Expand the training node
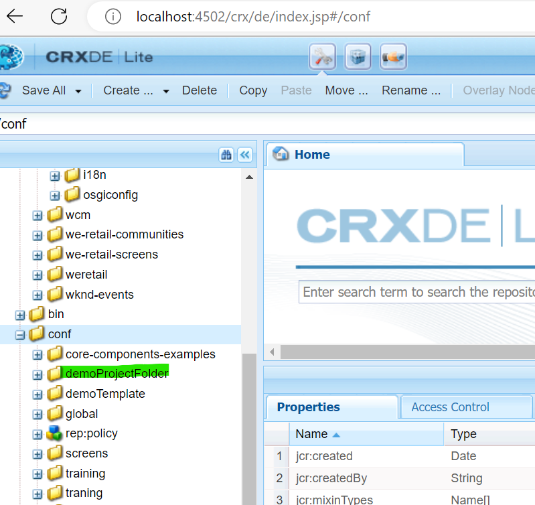 click(37, 474)
